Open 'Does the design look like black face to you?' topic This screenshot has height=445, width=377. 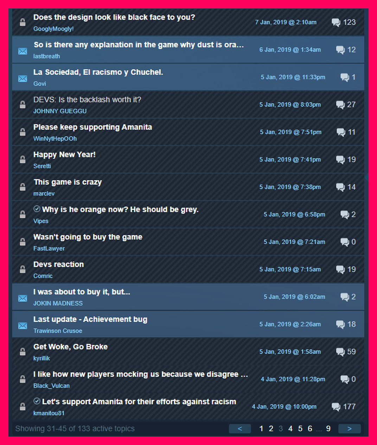click(114, 17)
